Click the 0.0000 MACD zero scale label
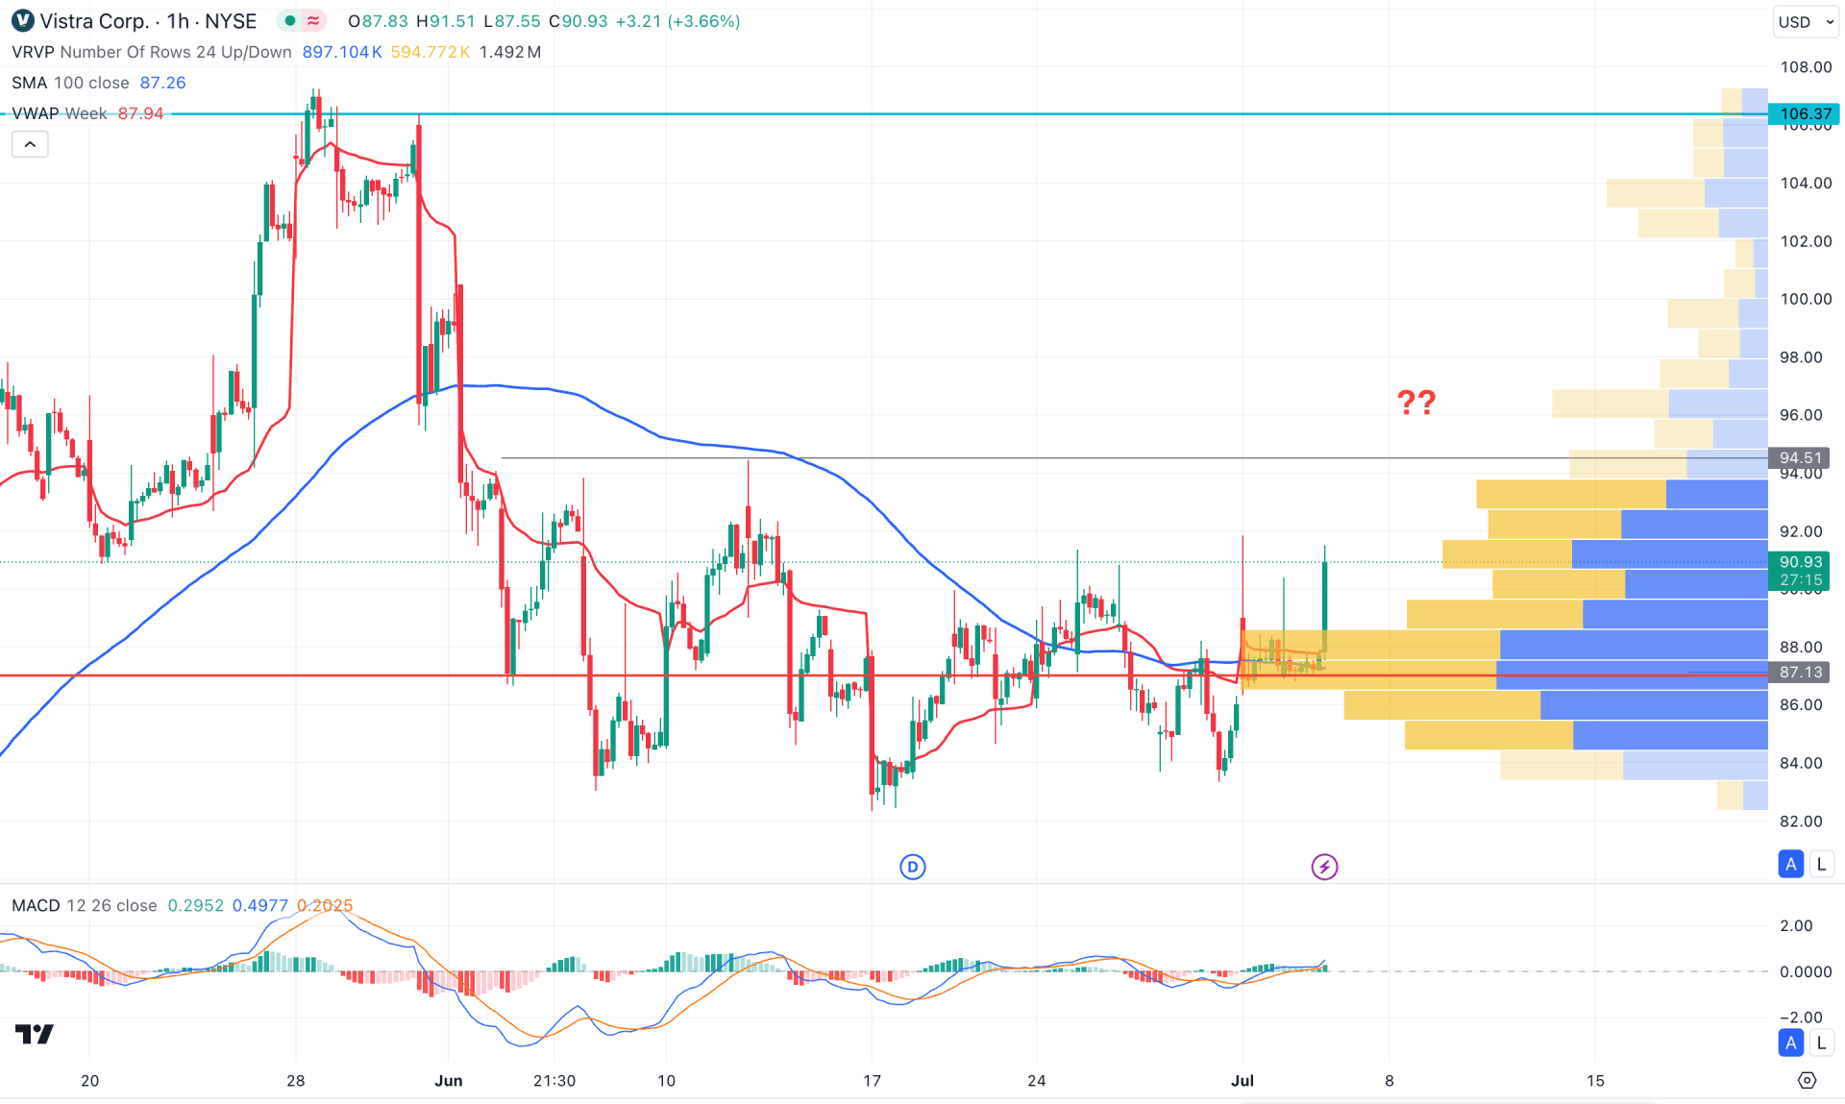This screenshot has width=1845, height=1104. coord(1806,971)
